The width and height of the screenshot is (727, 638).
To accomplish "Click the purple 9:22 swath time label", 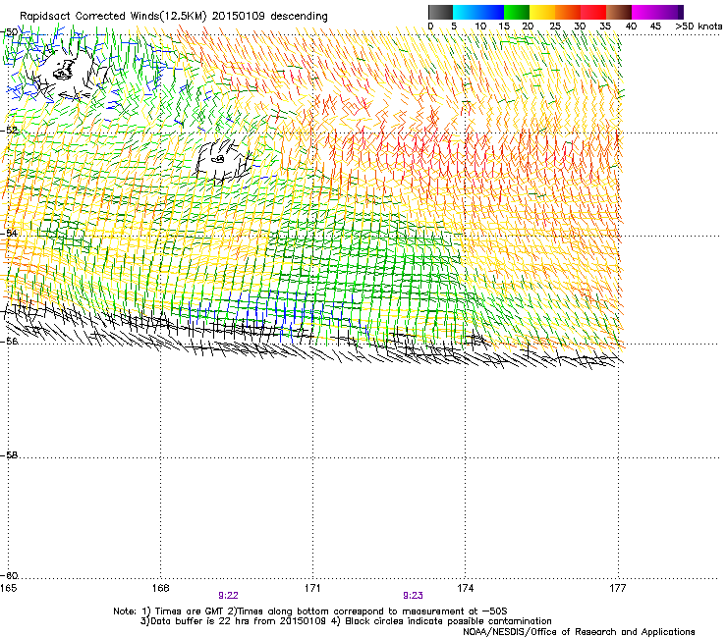I will tap(228, 596).
